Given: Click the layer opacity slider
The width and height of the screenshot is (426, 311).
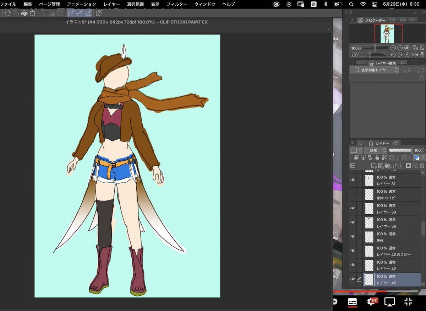Looking at the screenshot, I should pyautogui.click(x=400, y=150).
